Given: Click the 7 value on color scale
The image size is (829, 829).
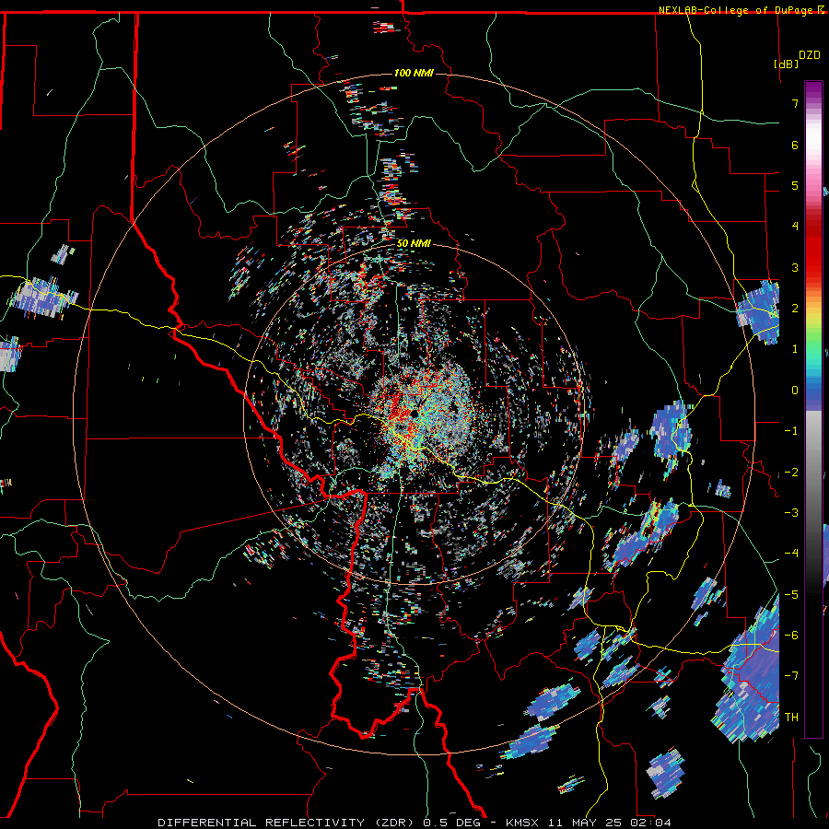Looking at the screenshot, I should 795,103.
